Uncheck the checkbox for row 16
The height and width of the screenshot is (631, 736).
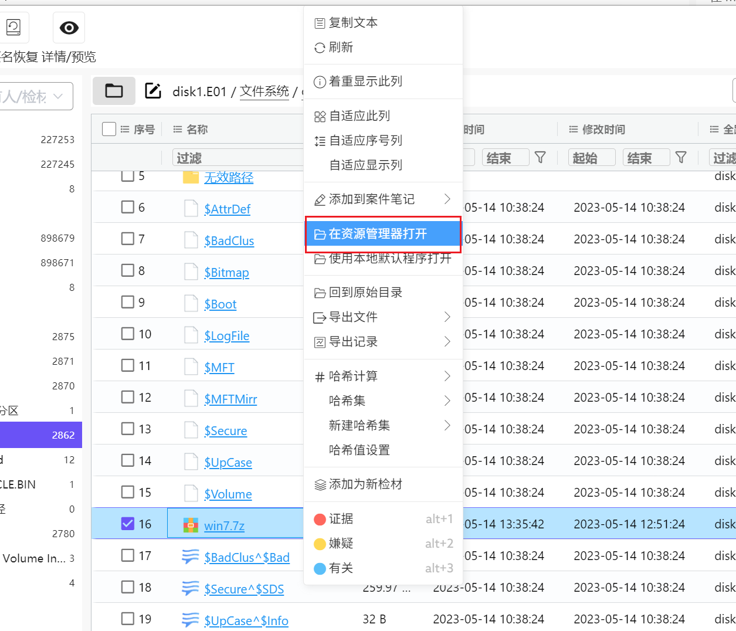pos(128,524)
